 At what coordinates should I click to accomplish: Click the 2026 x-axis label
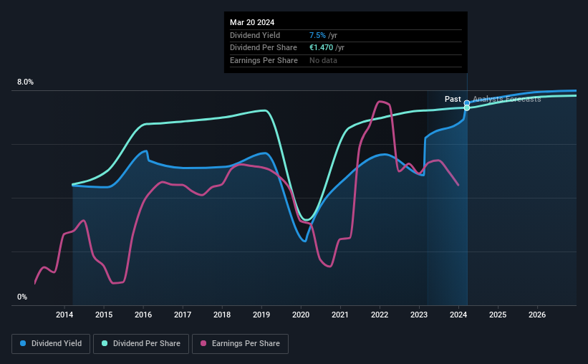[537, 315]
